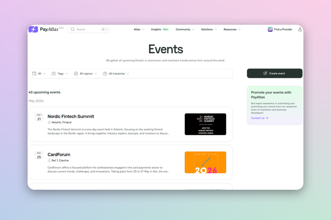Follow the Contact us link
Image resolution: width=331 pixels, height=220 pixels.
point(260,118)
